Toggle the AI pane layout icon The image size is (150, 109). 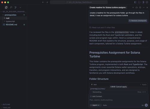point(143,2)
